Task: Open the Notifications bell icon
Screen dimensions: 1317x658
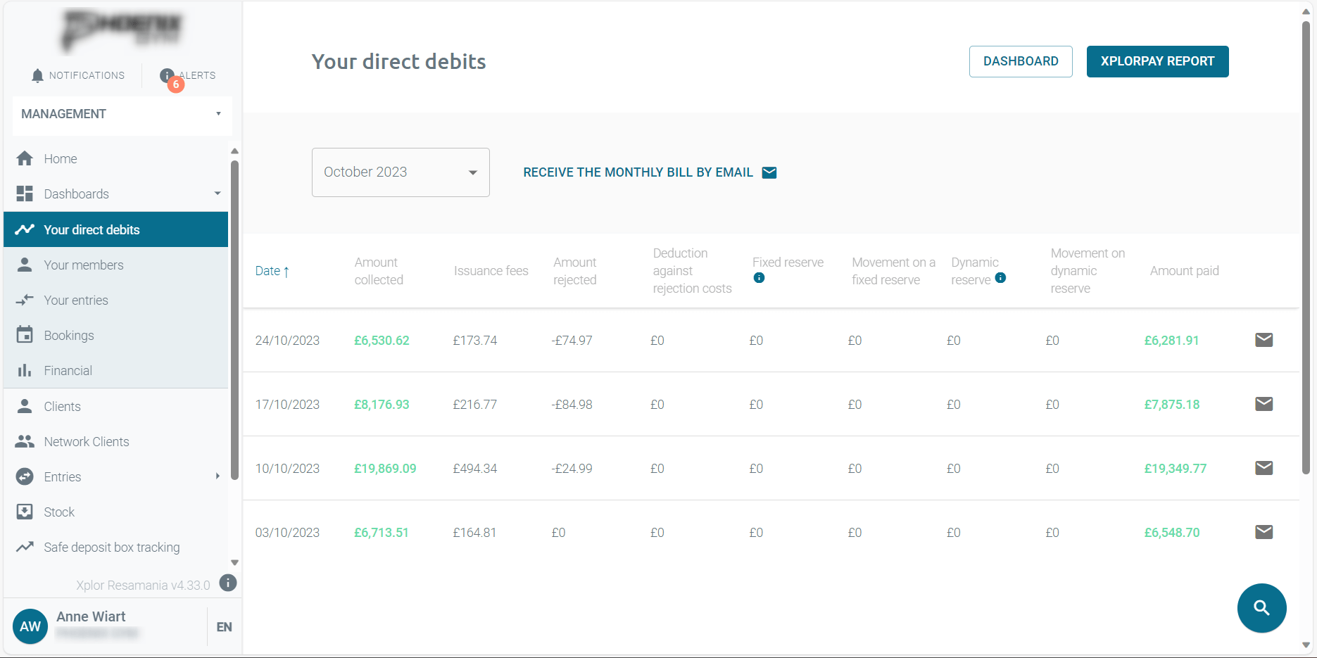Action: tap(37, 75)
